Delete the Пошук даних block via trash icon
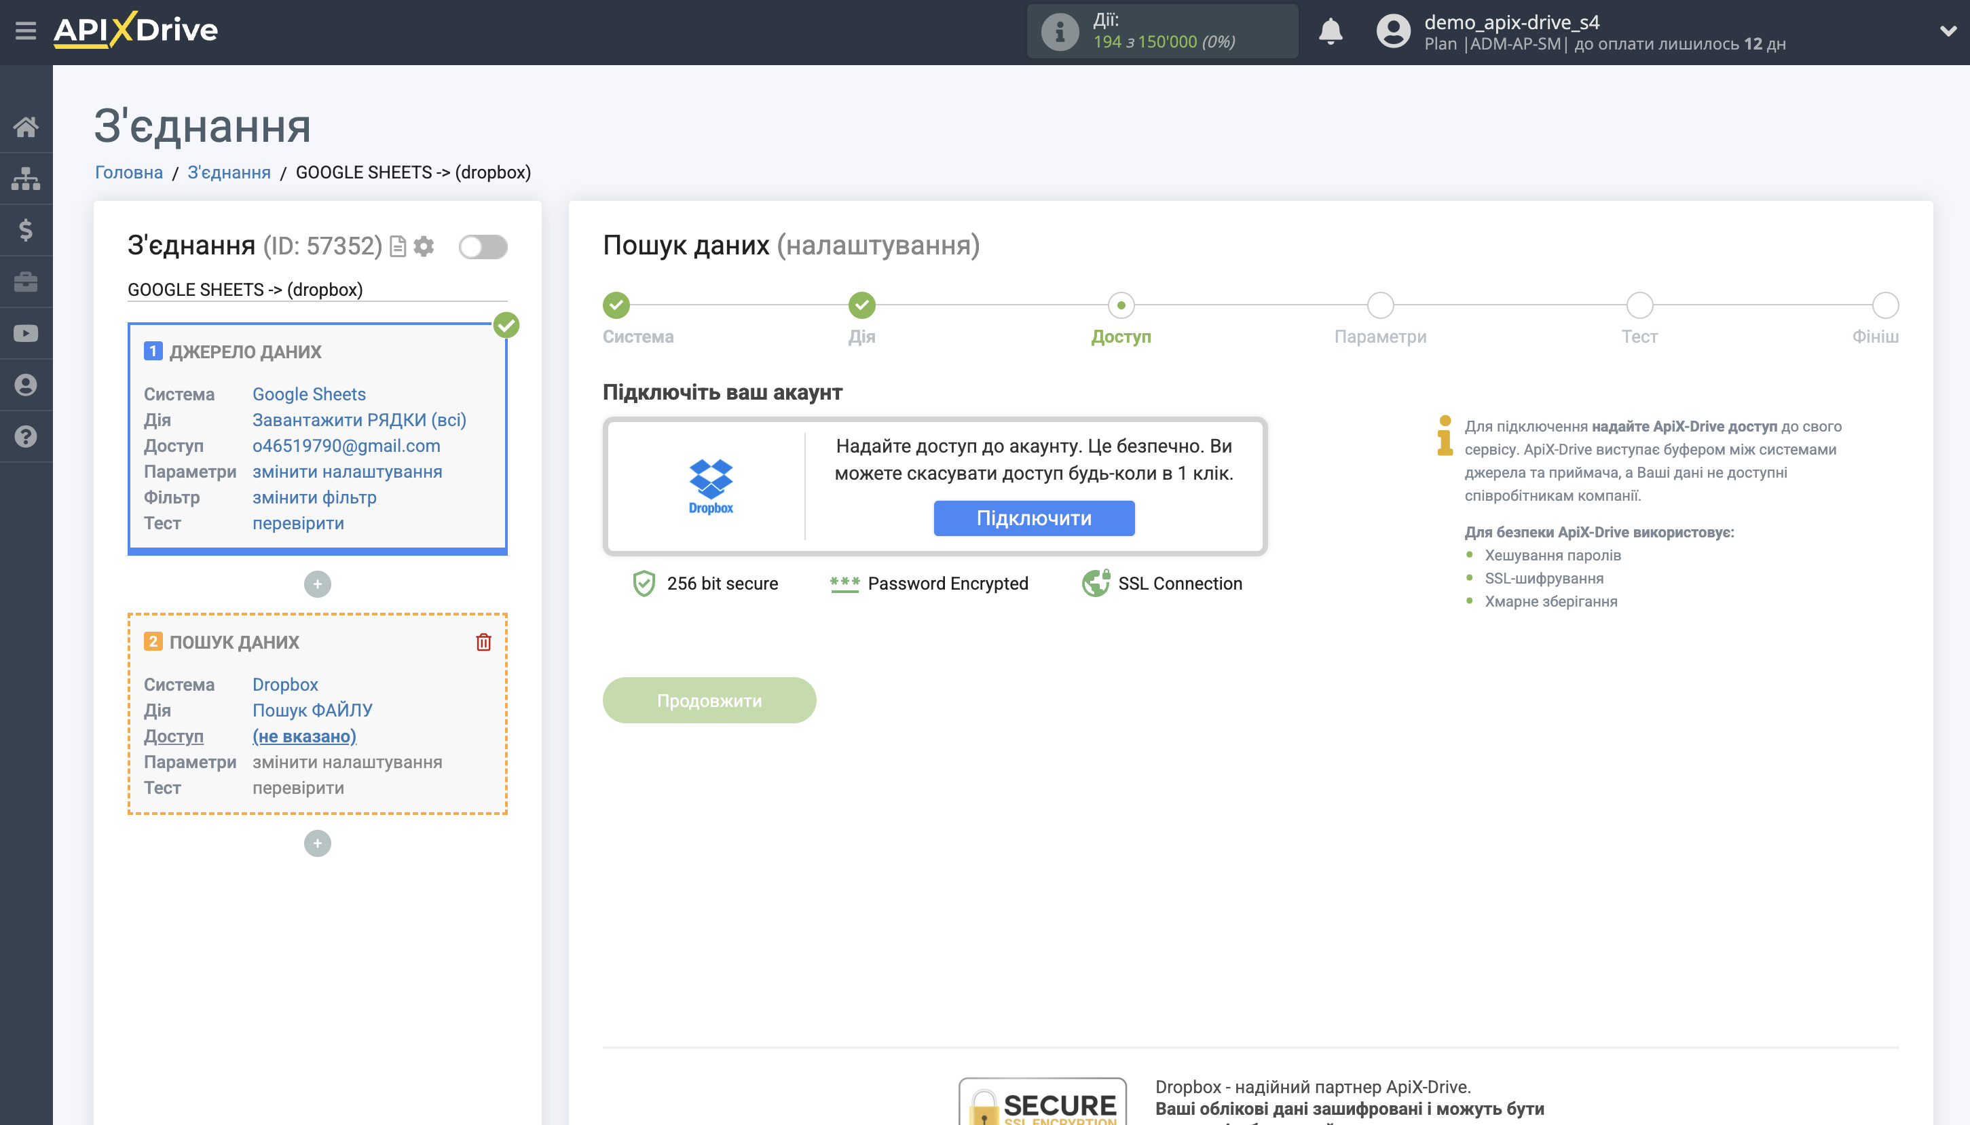Image resolution: width=1970 pixels, height=1125 pixels. [484, 641]
